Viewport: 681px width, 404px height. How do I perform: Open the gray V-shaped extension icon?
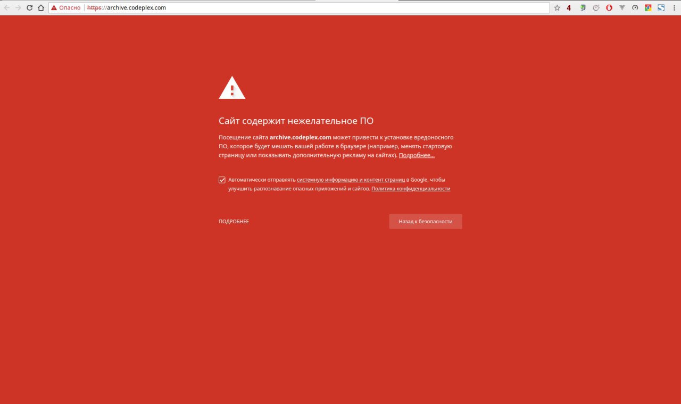622,8
